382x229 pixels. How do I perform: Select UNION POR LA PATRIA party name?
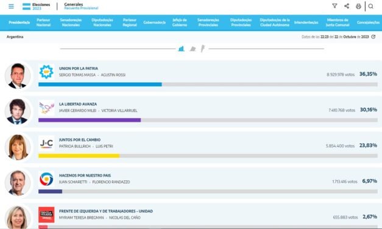point(79,68)
